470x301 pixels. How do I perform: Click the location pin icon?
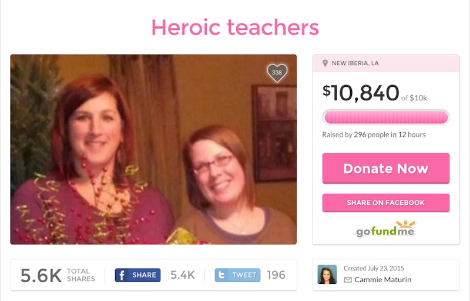coord(325,63)
